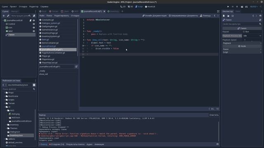The height and width of the screenshot is (148, 264).
Task: Clear the output log
Action: [x=214, y=115]
